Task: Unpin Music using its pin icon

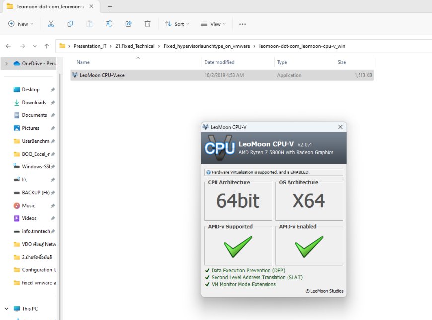Action: tap(53, 206)
